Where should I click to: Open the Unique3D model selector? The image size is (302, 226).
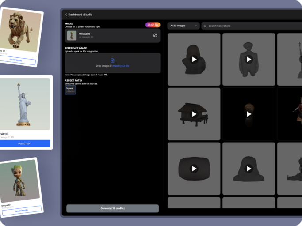(112, 35)
